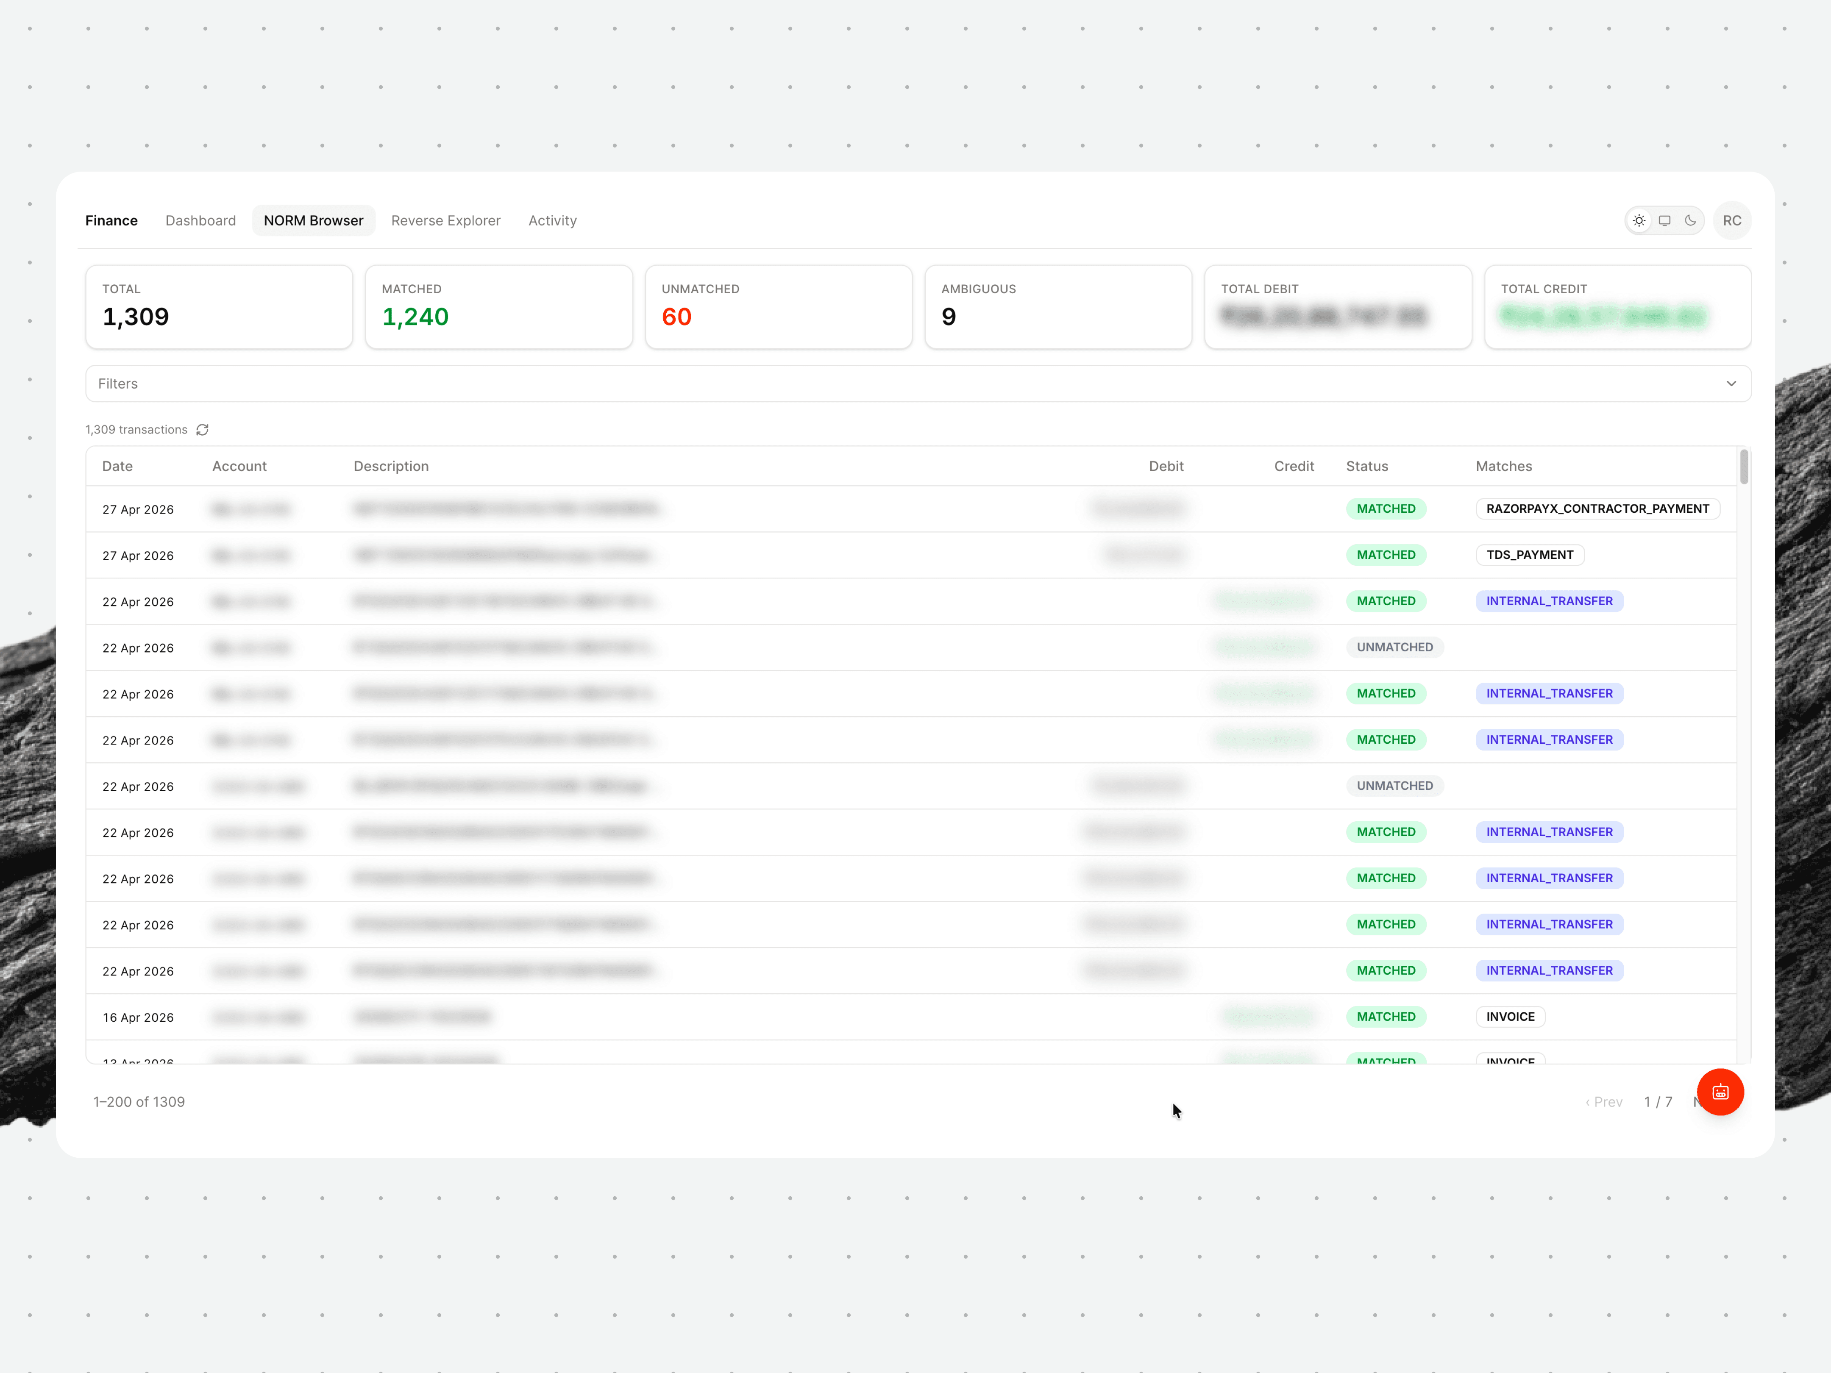1831x1373 pixels.
Task: Select the UNMATCHED 60 summary card
Action: [779, 307]
